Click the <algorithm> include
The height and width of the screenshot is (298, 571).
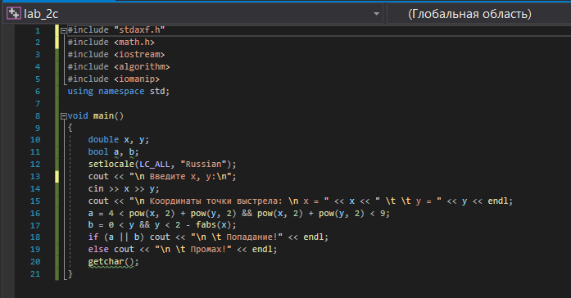pyautogui.click(x=142, y=67)
